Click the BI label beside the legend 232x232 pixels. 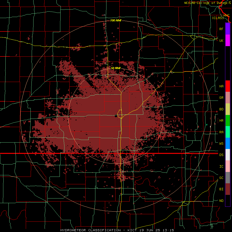point(221,189)
